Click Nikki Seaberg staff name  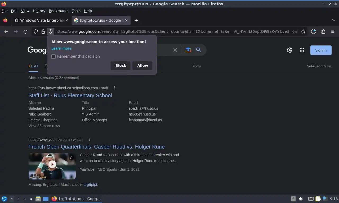(x=40, y=114)
